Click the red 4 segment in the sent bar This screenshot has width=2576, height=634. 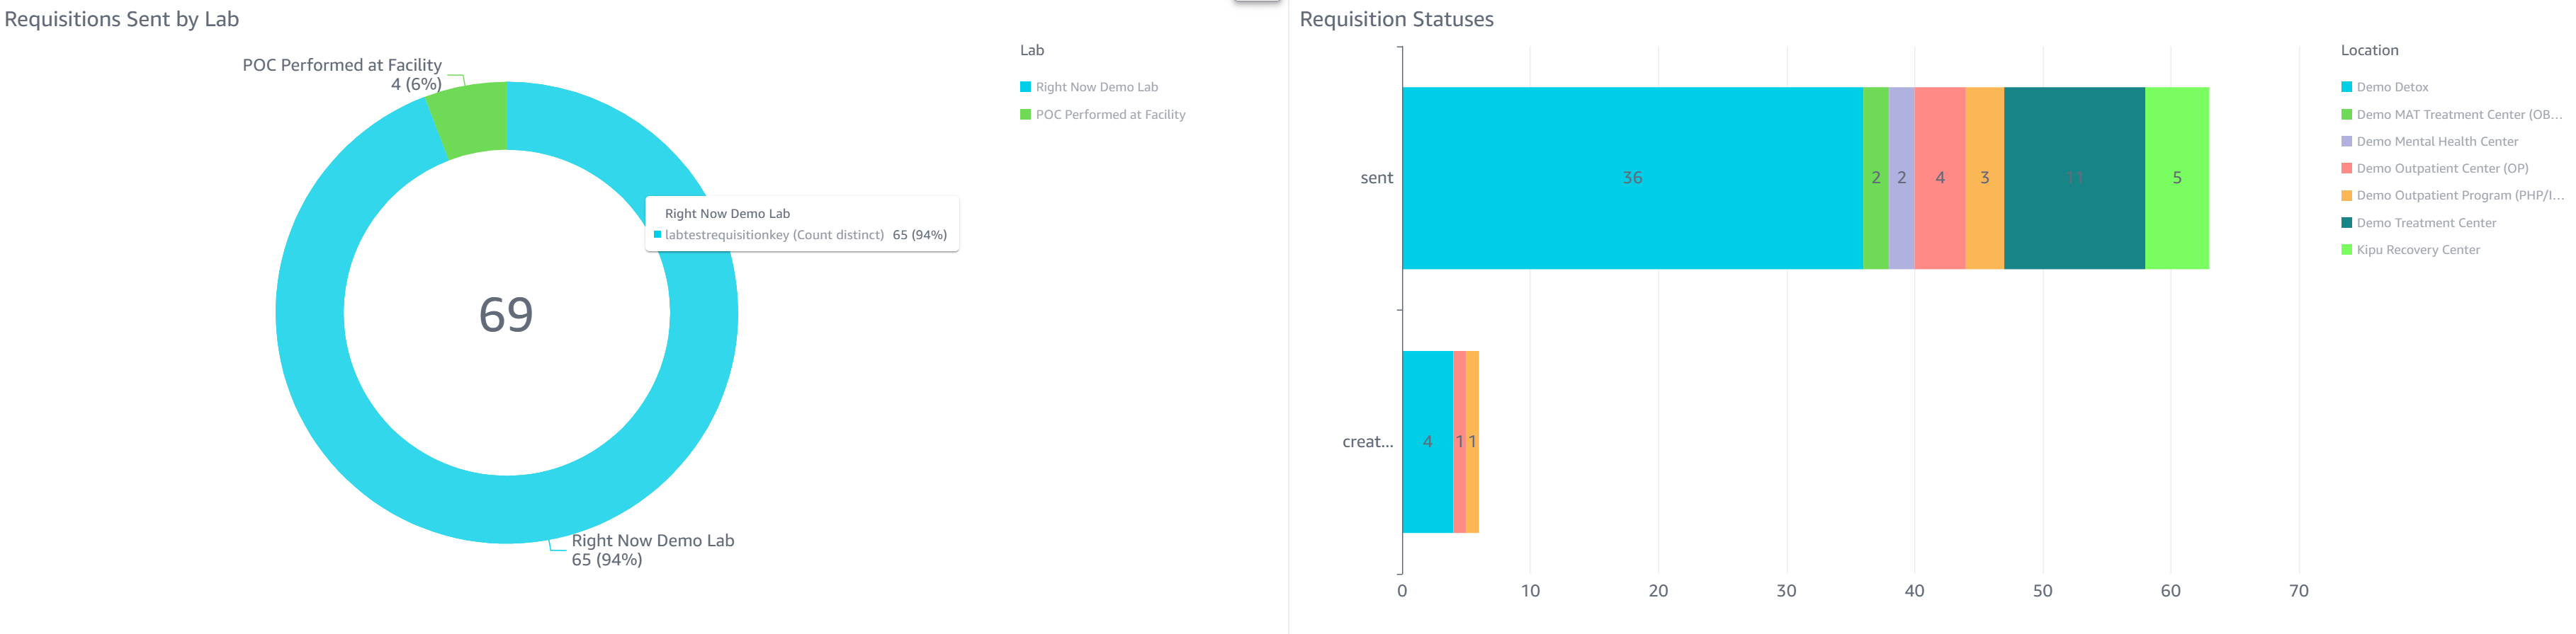click(x=1940, y=178)
